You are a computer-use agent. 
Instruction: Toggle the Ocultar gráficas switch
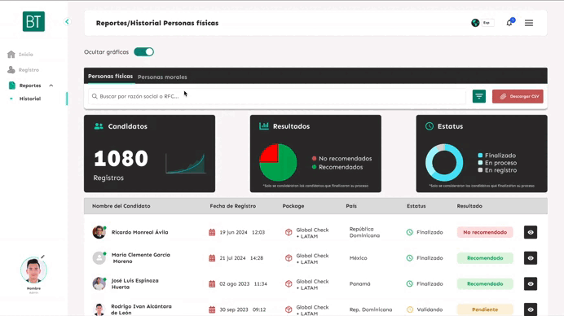pyautogui.click(x=144, y=52)
